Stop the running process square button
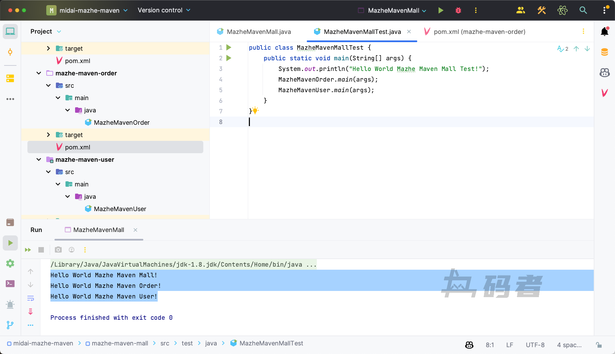 tap(41, 250)
